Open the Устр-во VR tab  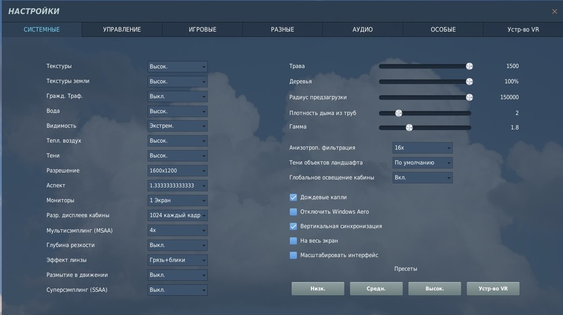523,29
